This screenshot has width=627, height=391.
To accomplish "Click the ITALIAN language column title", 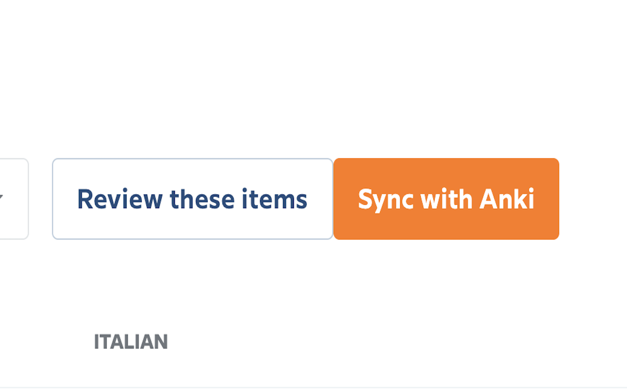I will (131, 342).
